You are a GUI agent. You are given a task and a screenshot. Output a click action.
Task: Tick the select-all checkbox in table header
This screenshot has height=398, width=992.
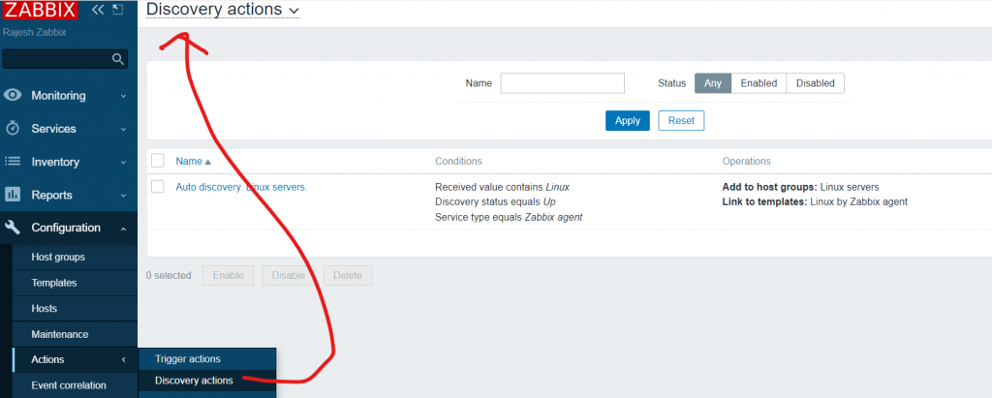[158, 161]
